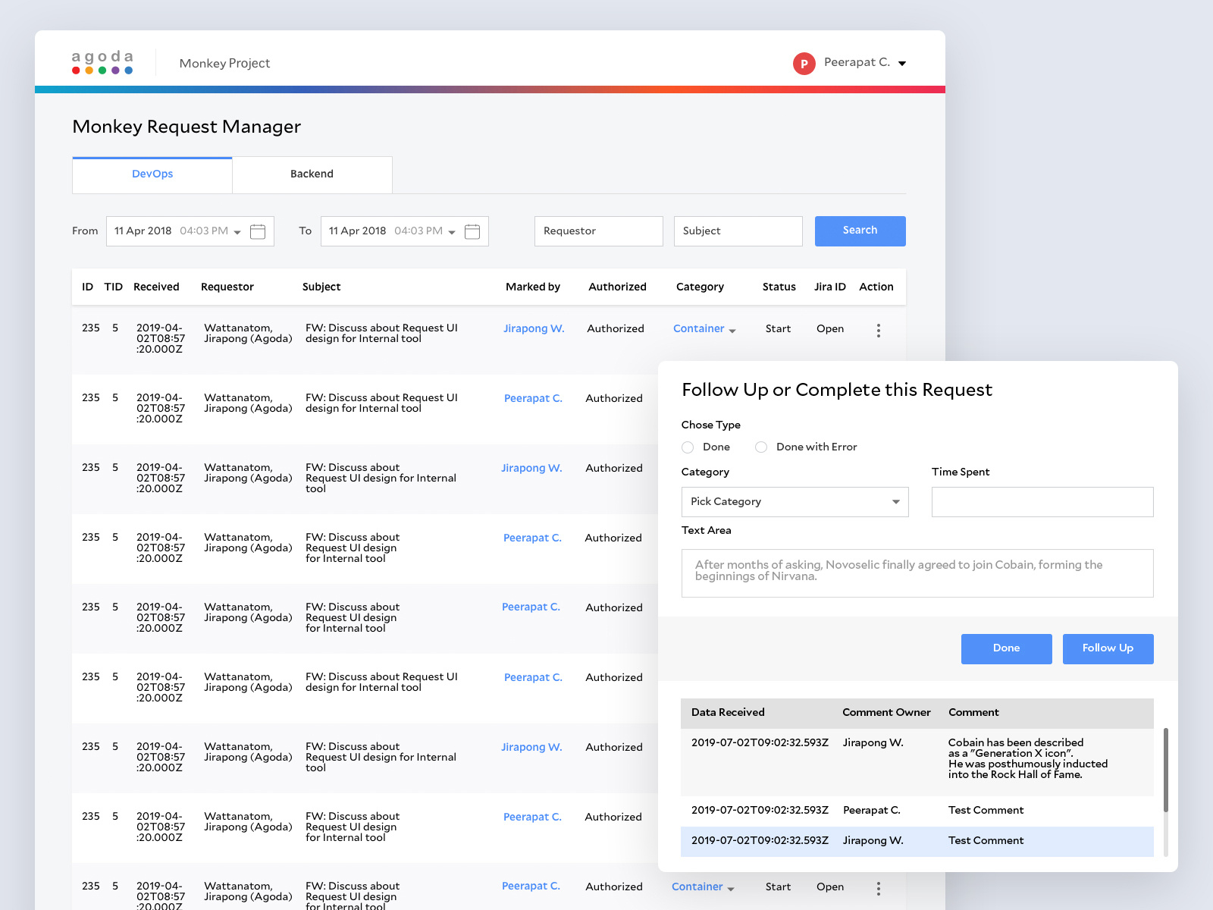Screen dimensions: 1213x910
Task: Click the To date calendar icon
Action: click(x=472, y=231)
